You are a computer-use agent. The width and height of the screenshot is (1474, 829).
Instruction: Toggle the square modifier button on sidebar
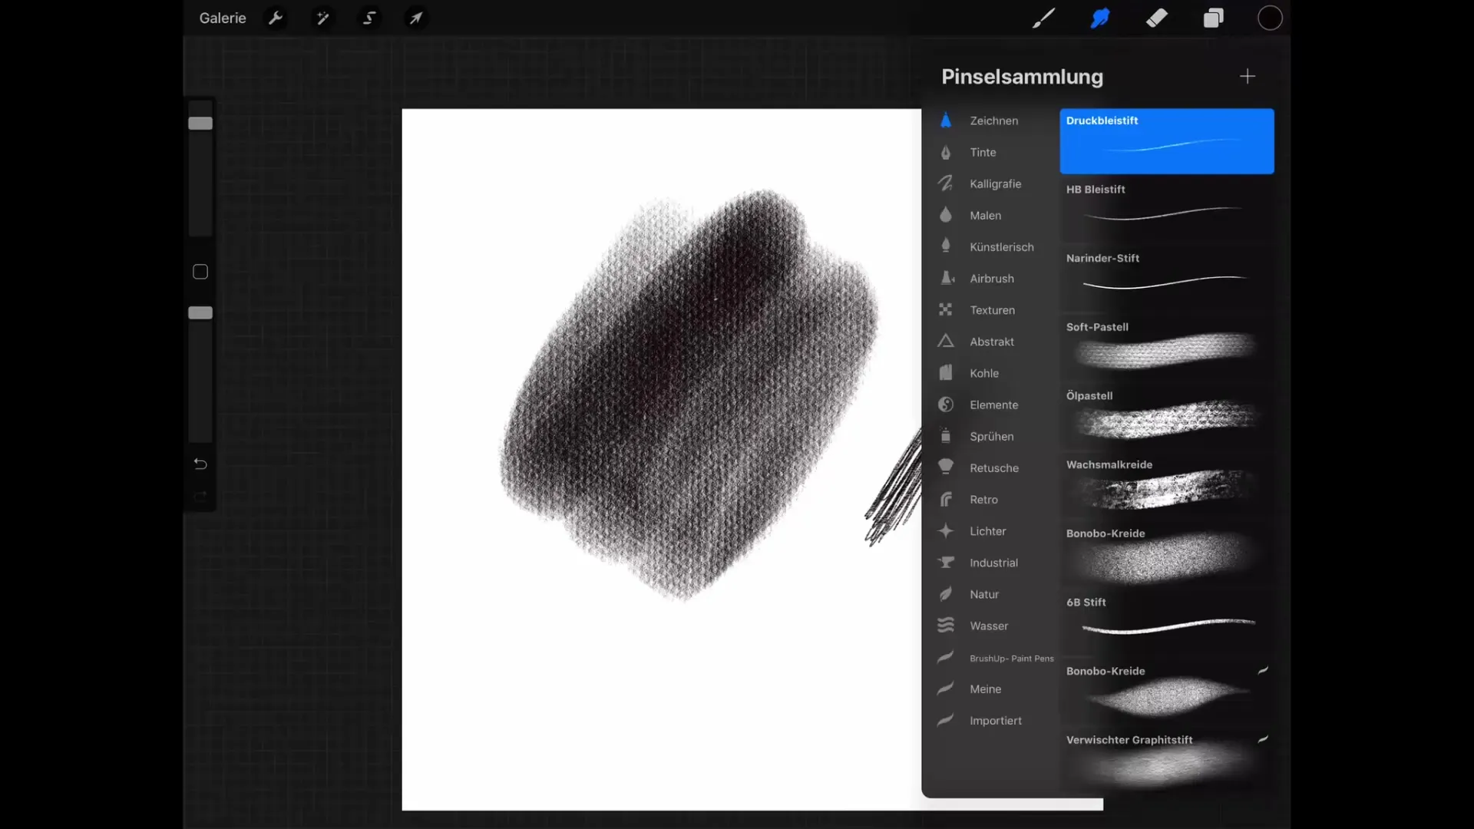click(200, 272)
